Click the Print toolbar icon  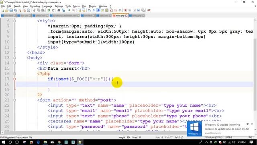point(29,10)
